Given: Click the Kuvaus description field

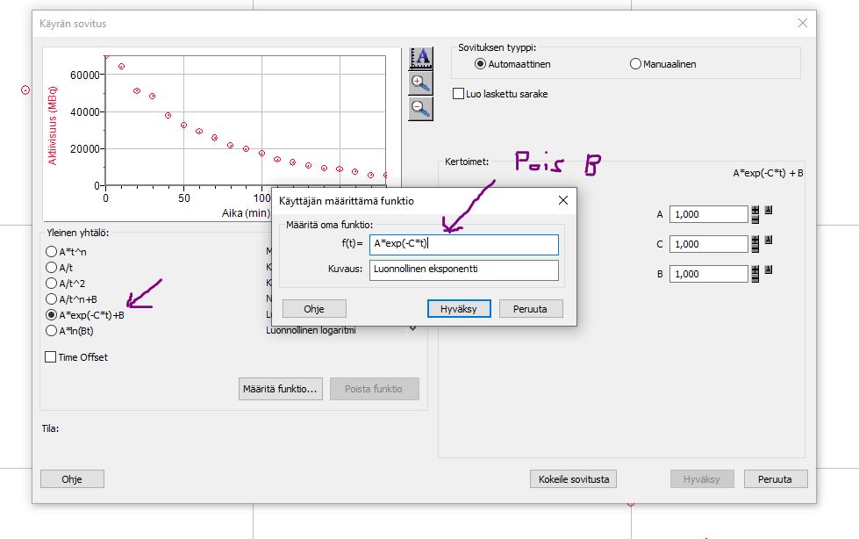Looking at the screenshot, I should pyautogui.click(x=463, y=269).
